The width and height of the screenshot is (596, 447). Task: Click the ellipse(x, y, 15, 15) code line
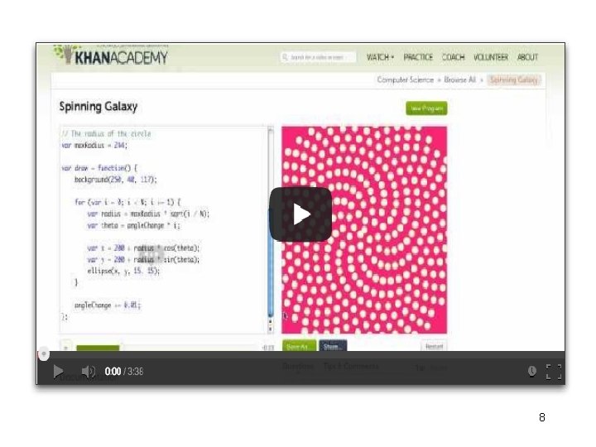[x=123, y=271]
